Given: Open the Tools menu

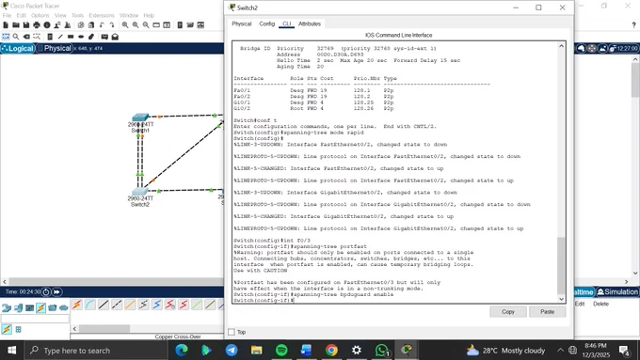Looking at the screenshot, I should tap(77, 15).
